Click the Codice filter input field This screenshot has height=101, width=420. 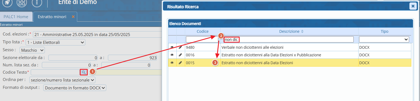(202, 40)
